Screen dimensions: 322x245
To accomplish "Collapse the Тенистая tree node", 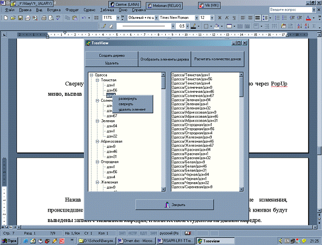I will 97,80.
